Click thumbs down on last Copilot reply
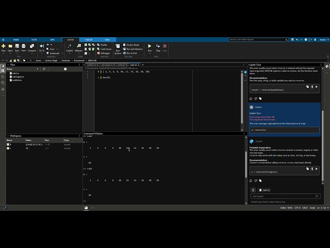The width and height of the screenshot is (330, 248). point(256,181)
